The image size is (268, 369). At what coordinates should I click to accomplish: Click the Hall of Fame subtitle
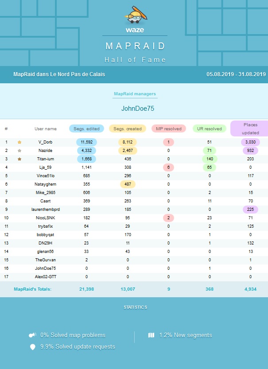[135, 60]
